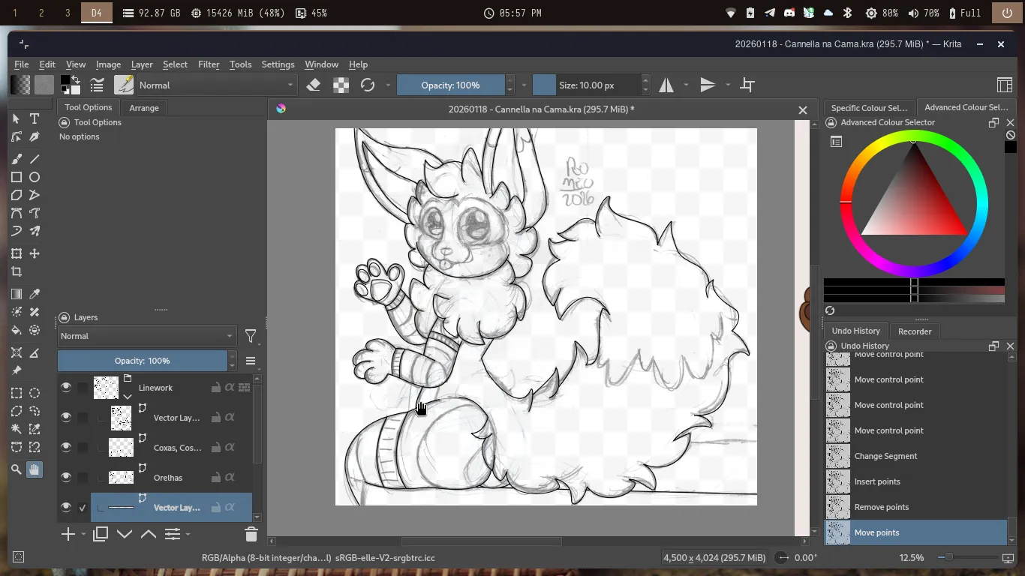Toggle the lock on the Linework layer

tap(215, 388)
